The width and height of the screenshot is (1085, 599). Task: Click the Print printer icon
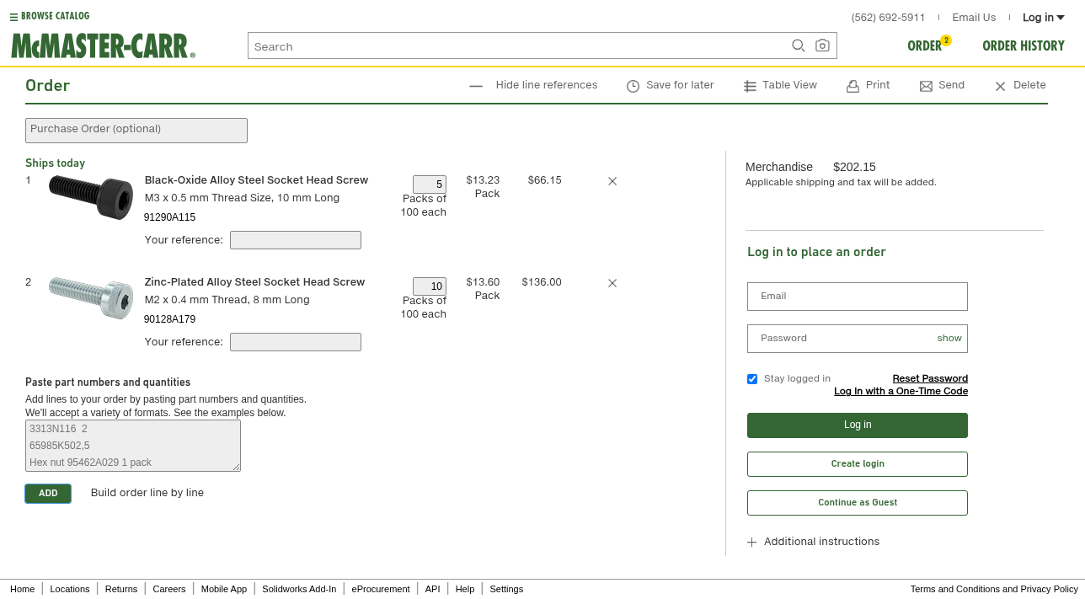(x=852, y=86)
